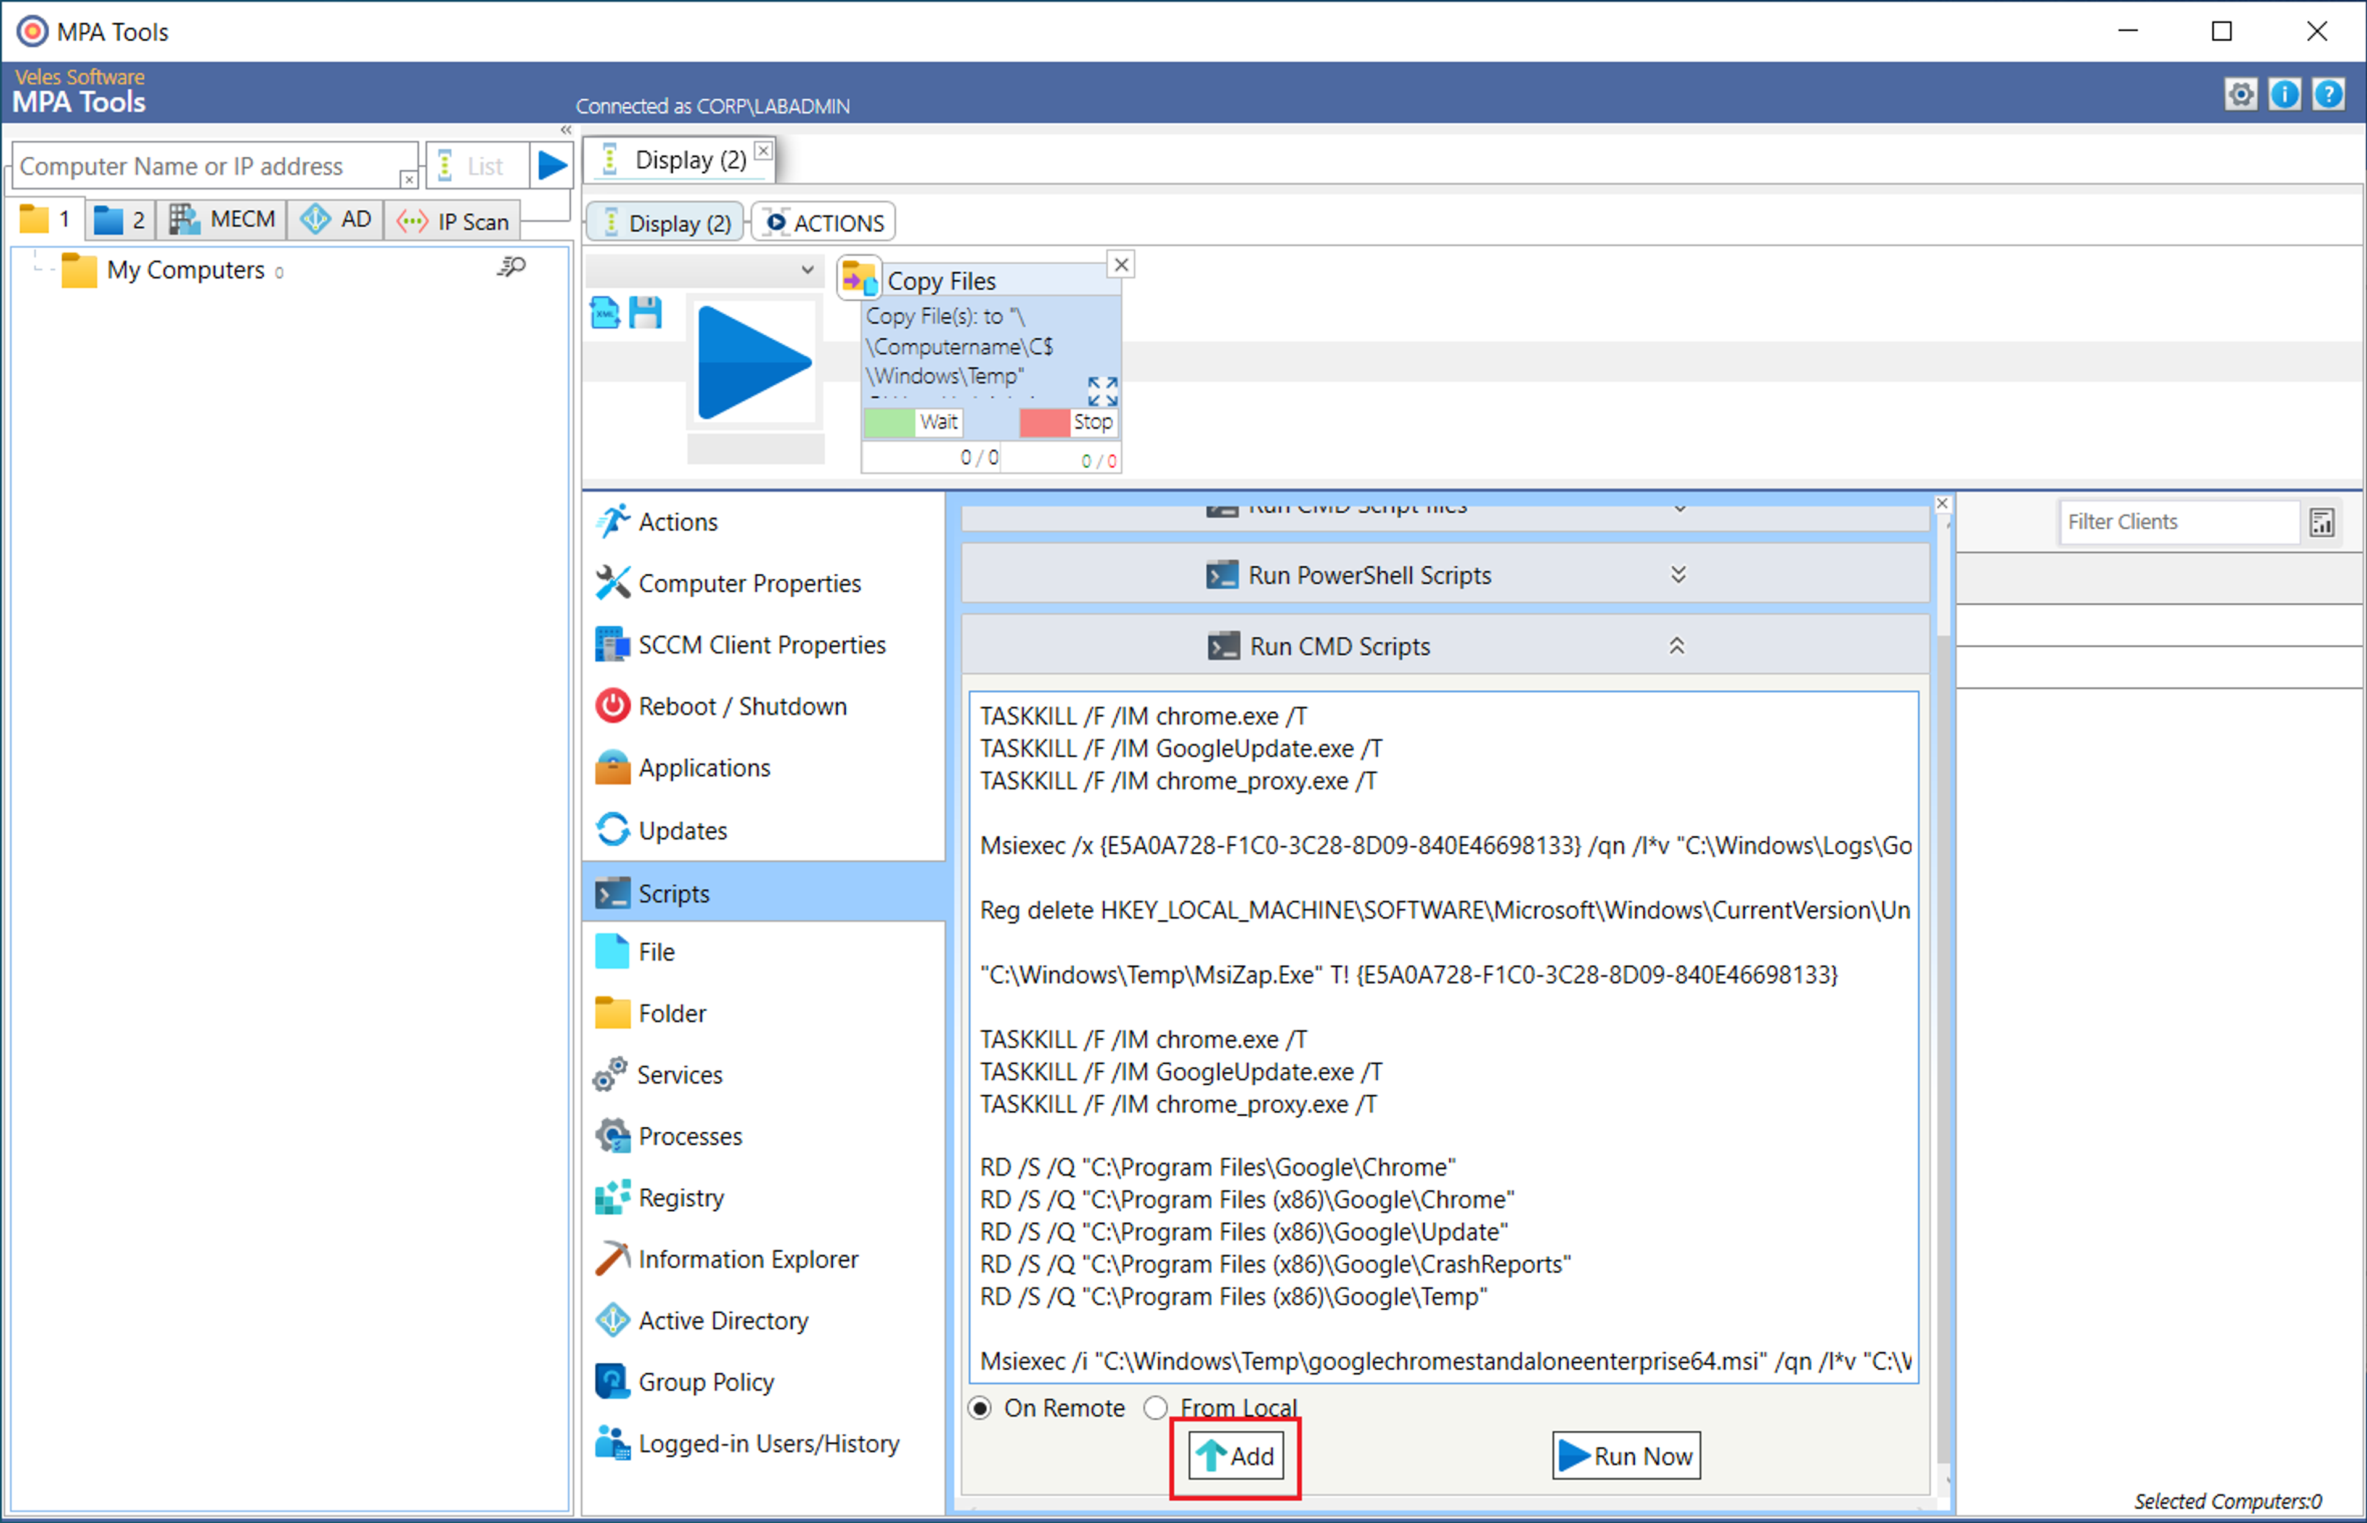This screenshot has width=2367, height=1523.
Task: Click the Copy Files action icon
Action: pos(859,279)
